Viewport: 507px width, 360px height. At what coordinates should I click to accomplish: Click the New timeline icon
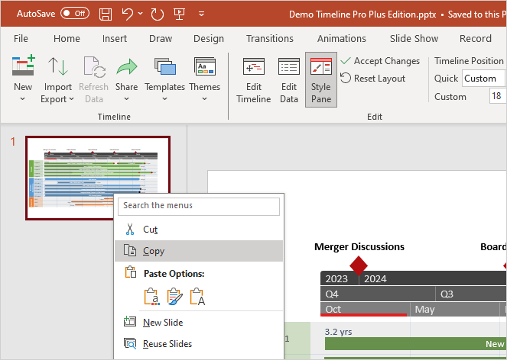point(23,66)
